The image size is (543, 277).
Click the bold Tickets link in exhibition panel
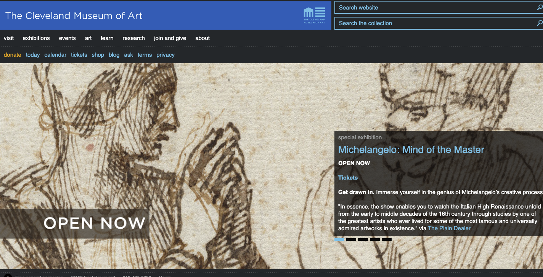coord(348,178)
